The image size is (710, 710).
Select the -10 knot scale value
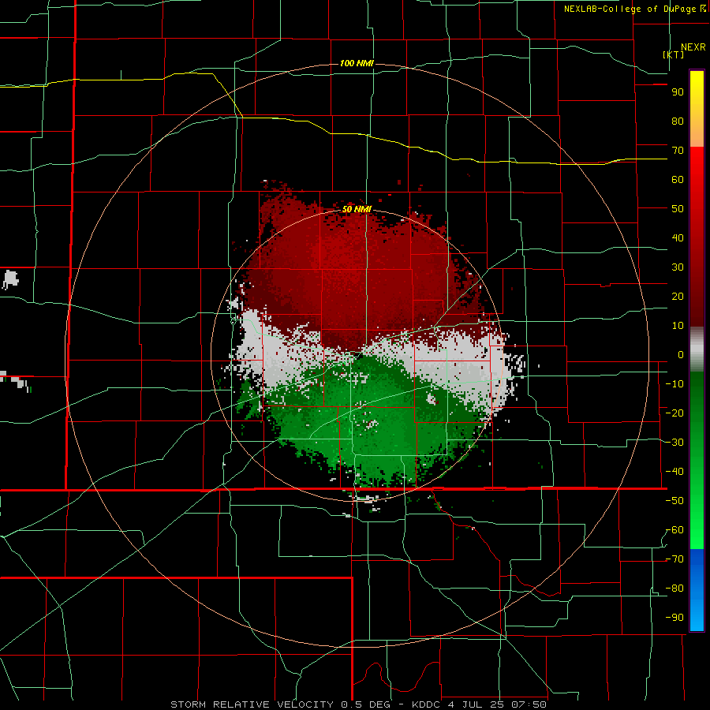[674, 384]
